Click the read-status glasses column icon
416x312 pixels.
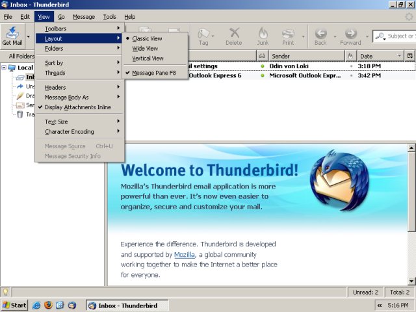[262, 56]
